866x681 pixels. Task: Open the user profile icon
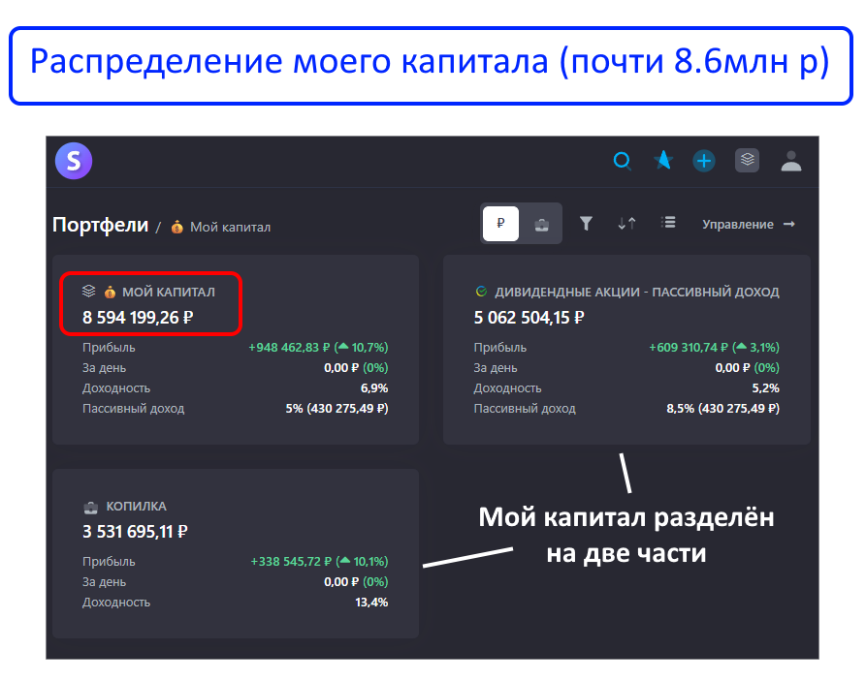coord(791,162)
